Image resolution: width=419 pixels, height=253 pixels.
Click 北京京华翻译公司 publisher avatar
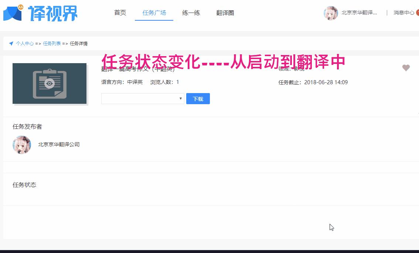pos(21,145)
